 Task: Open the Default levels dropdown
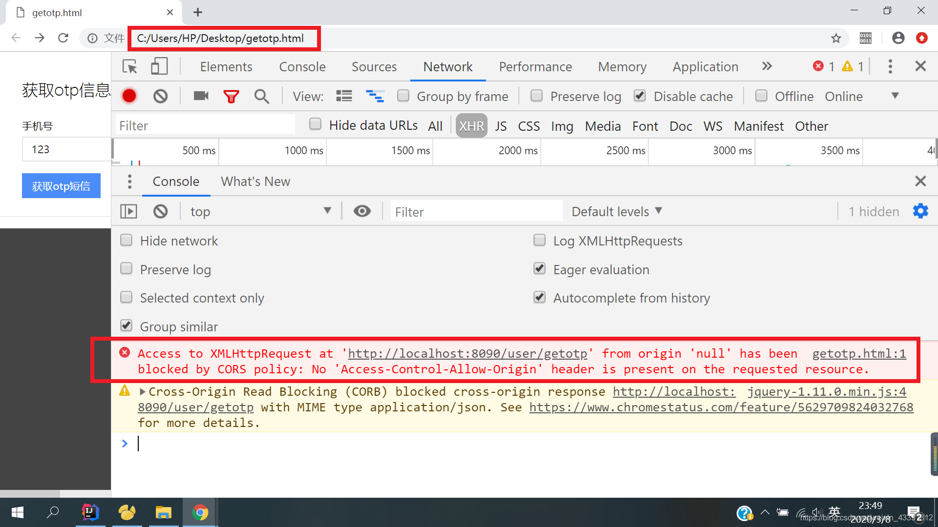617,211
